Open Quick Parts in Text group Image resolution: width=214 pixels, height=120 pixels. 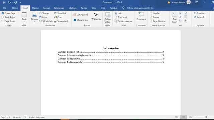click(x=181, y=13)
